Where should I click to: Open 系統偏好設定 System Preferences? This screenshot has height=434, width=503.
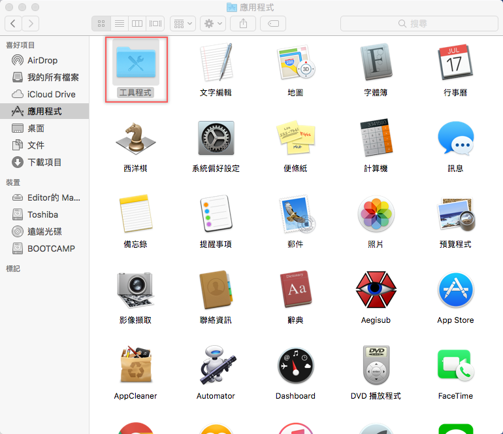pyautogui.click(x=216, y=138)
